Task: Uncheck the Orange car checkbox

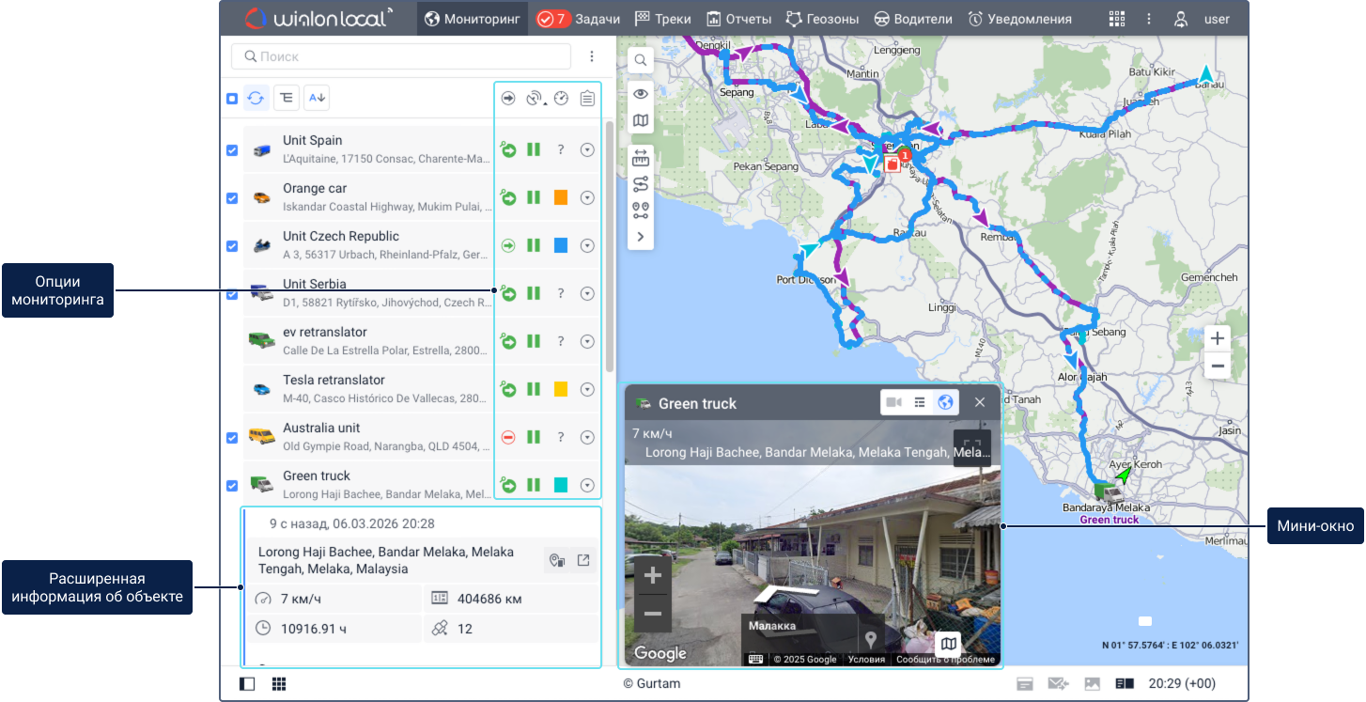Action: coord(232,197)
